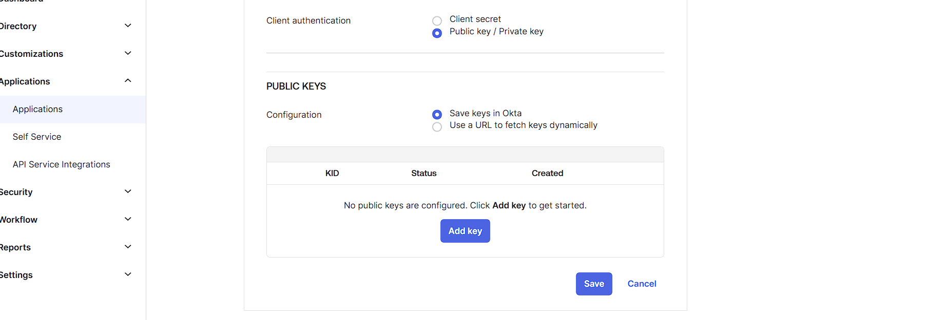946x320 pixels.
Task: Open API Service Integrations page
Action: coord(62,164)
